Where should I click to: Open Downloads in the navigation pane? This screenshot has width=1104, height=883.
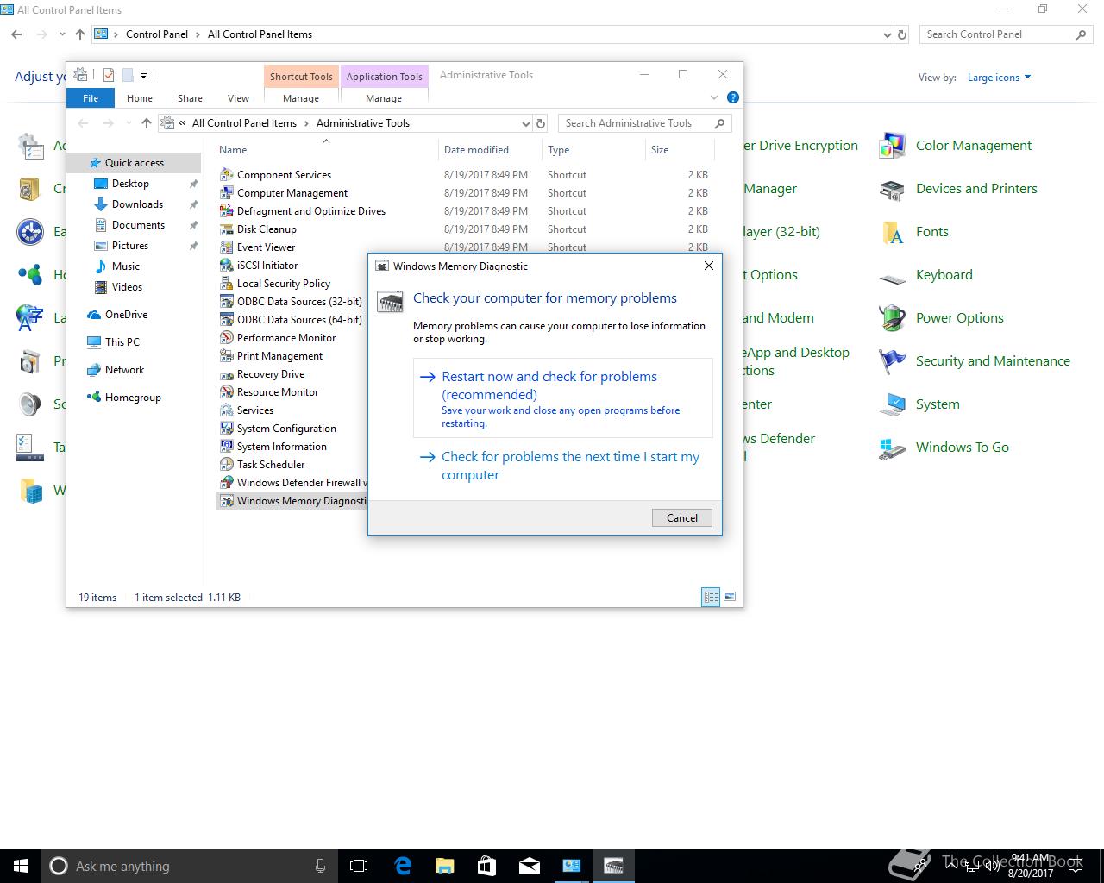pos(137,204)
